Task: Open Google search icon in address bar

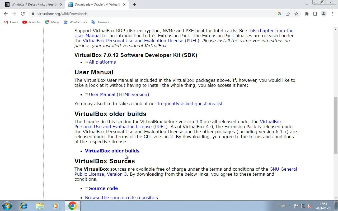Action: tap(279, 14)
